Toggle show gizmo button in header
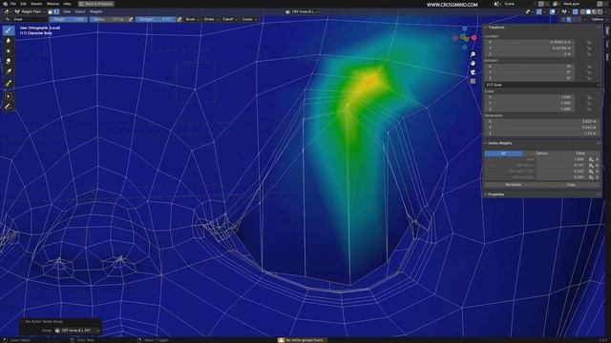The image size is (611, 343). point(538,11)
